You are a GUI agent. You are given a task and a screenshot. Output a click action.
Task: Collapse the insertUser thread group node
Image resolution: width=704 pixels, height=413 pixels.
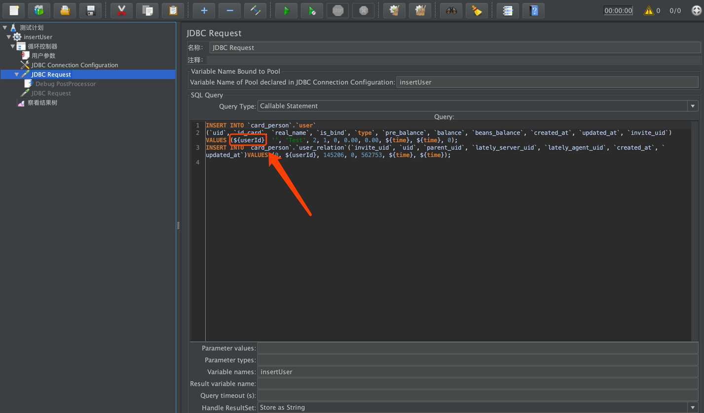9,37
